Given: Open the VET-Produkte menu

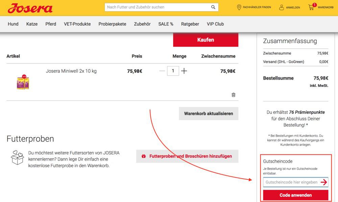Looking at the screenshot, I should tap(77, 24).
